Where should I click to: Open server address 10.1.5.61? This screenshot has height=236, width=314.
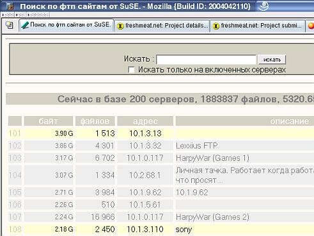[145, 205]
